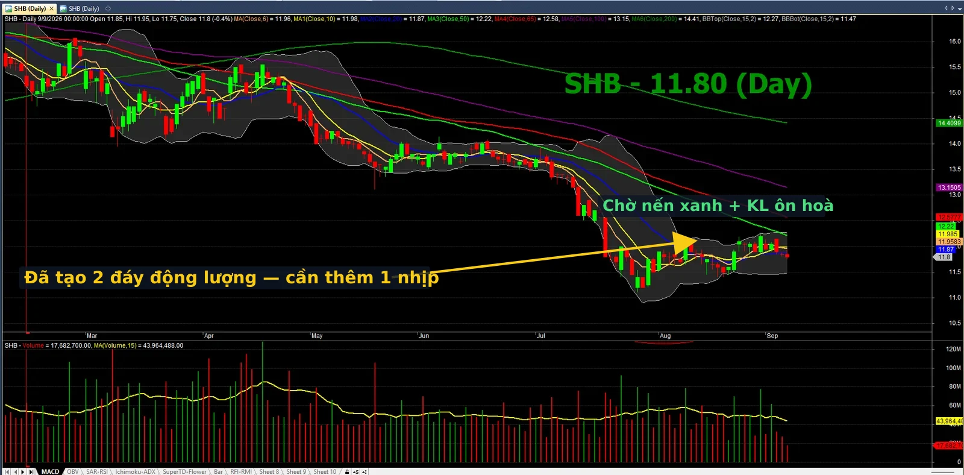Click the BBBot(Close,15,2) = 11.47 label
964x475 pixels.
(x=819, y=19)
